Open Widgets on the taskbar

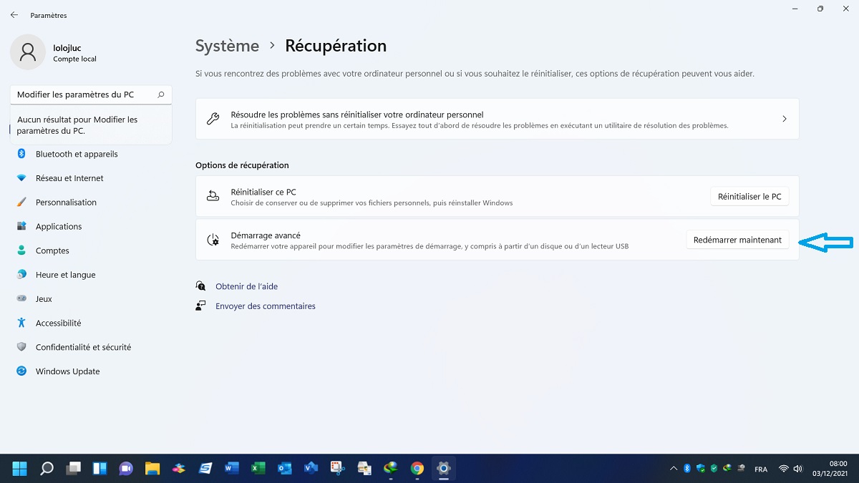pyautogui.click(x=100, y=469)
